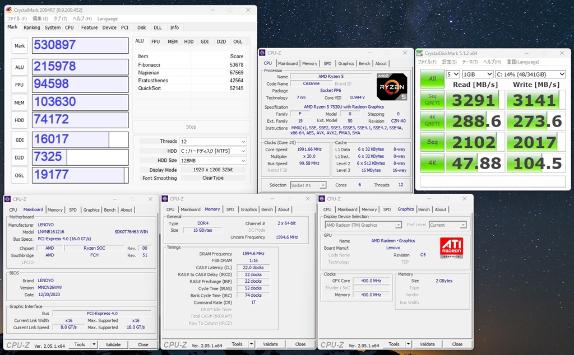Open the Language menu in CrystalMark
574x355 pixels.
tap(107, 18)
